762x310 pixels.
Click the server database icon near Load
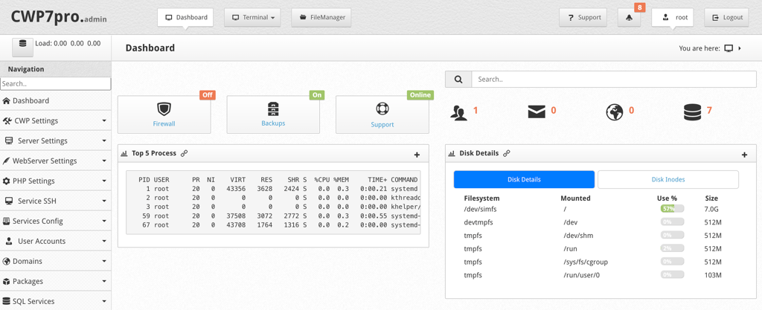tap(22, 47)
